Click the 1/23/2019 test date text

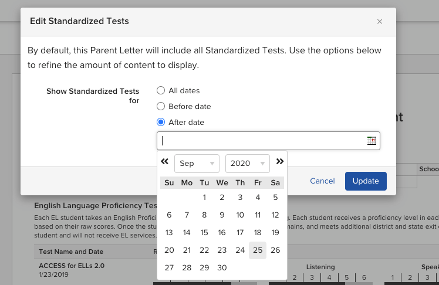coord(54,274)
